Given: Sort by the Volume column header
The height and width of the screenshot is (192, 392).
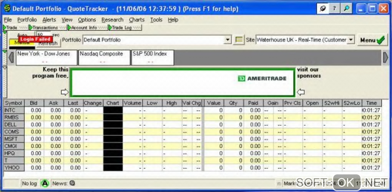Looking at the screenshot, I should click(x=133, y=103).
